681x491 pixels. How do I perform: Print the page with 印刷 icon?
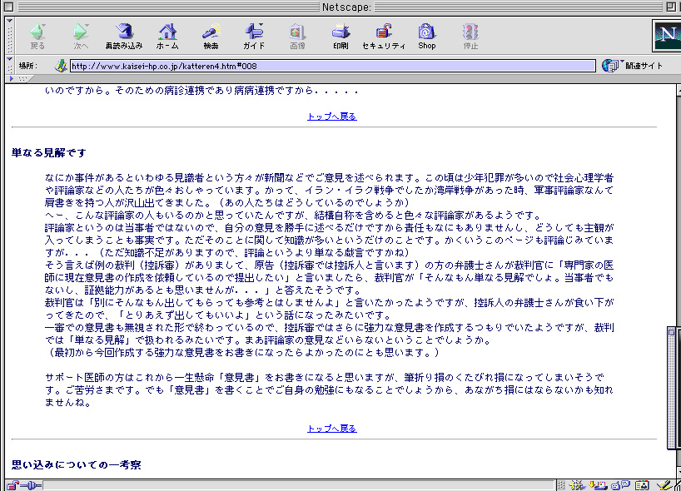coord(341,36)
